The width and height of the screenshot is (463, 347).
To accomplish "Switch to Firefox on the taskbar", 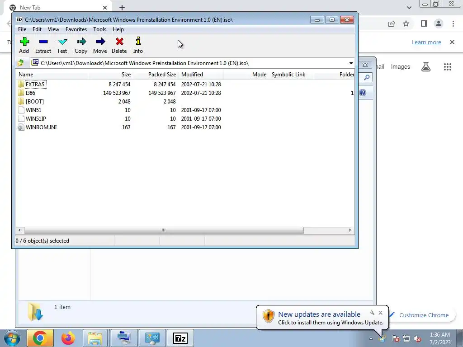I will 68,338.
